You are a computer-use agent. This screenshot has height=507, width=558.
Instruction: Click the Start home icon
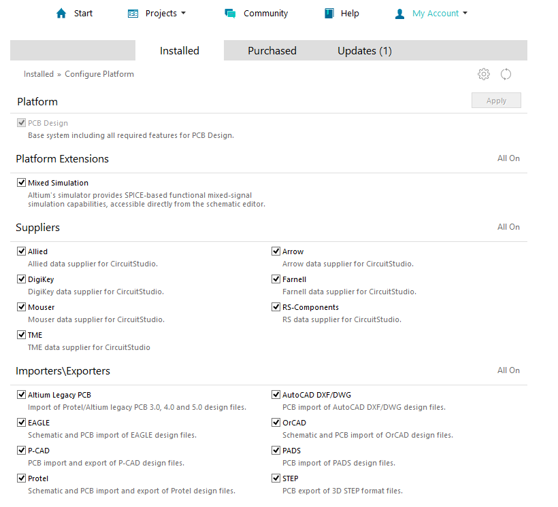pos(62,14)
